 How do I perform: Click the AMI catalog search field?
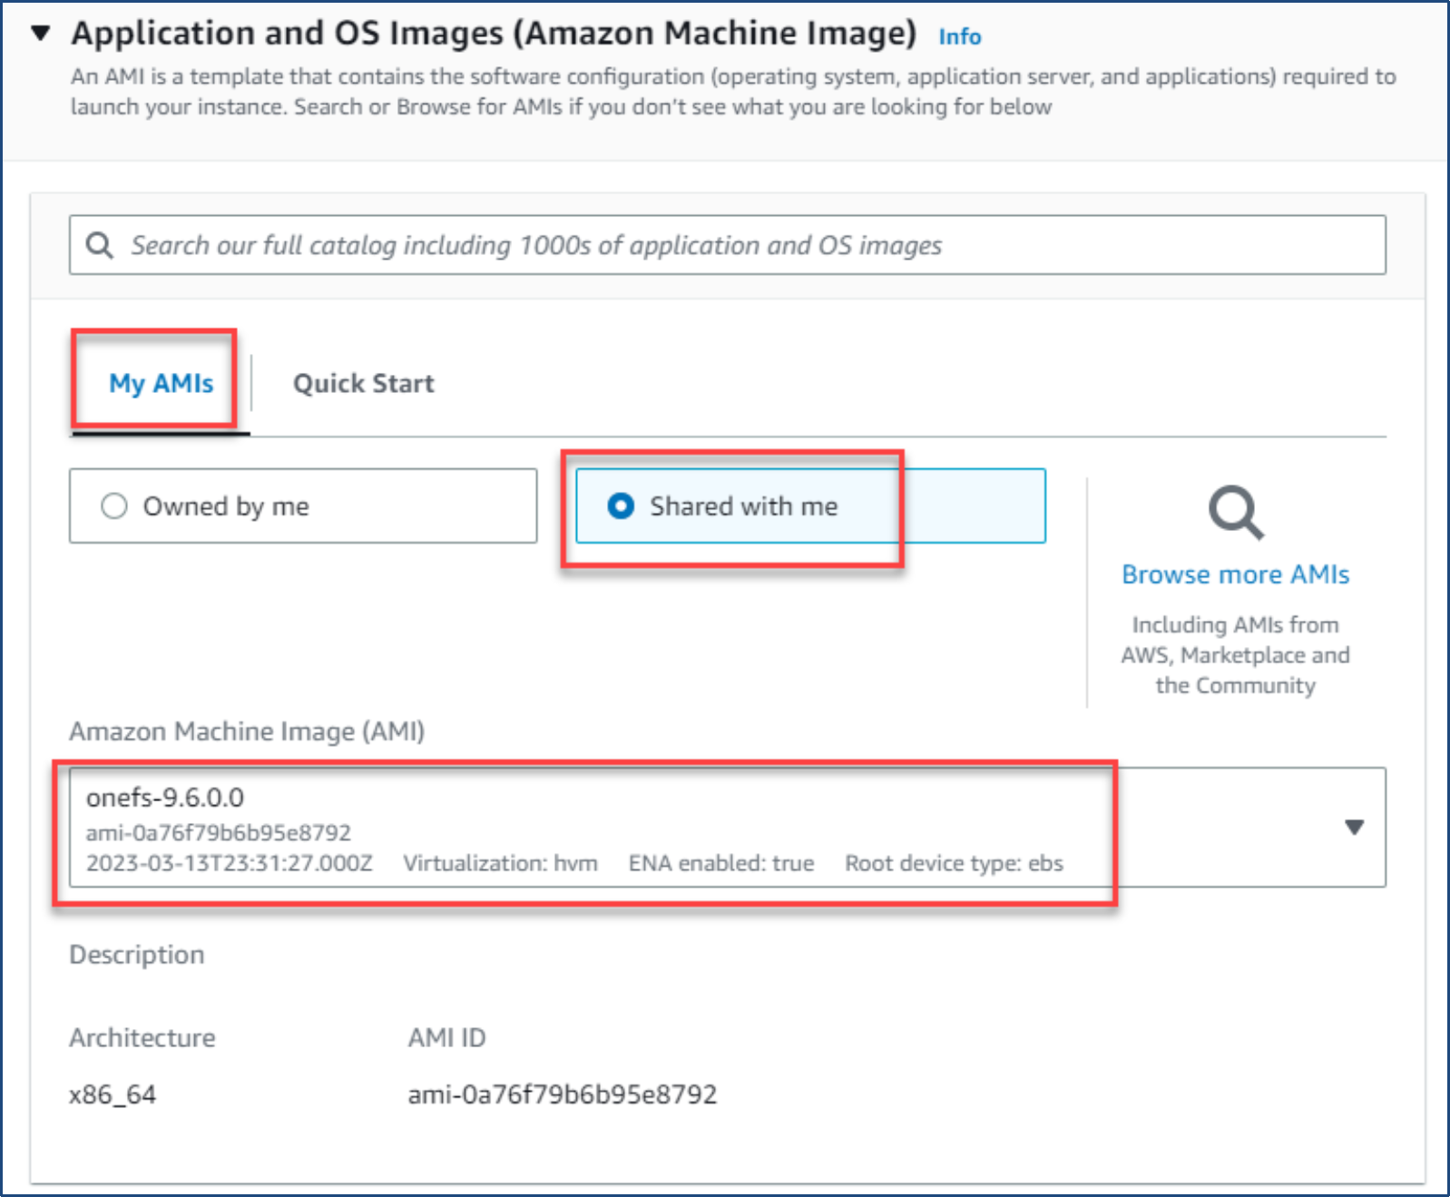tap(727, 245)
